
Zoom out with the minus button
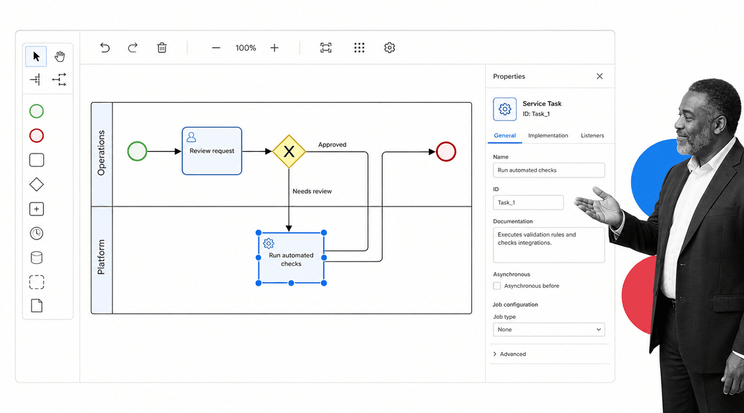pyautogui.click(x=216, y=48)
